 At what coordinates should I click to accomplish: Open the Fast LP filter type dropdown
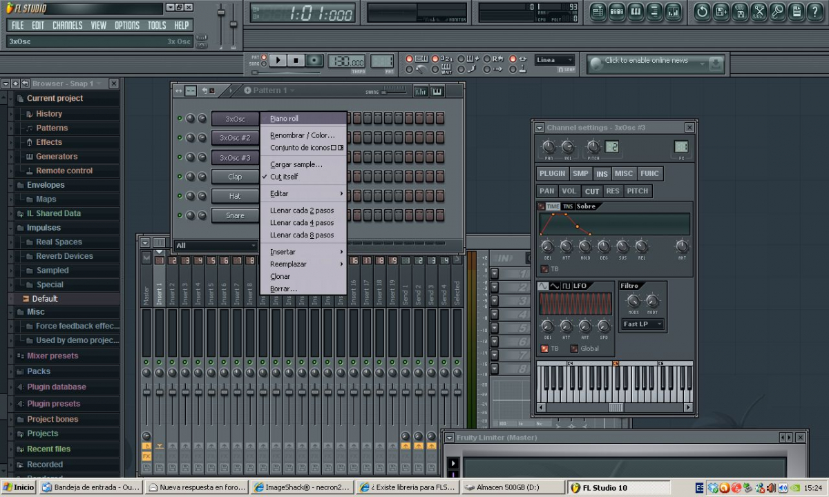pos(642,324)
